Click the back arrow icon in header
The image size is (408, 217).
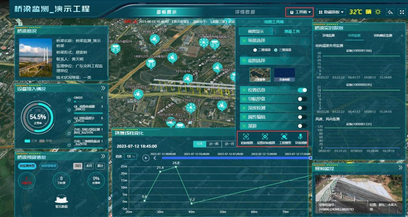[x=390, y=12]
